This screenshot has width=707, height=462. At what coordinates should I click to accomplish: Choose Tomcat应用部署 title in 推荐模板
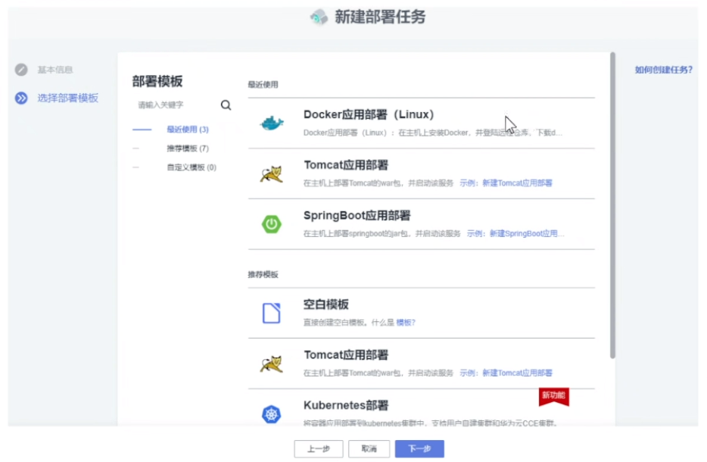click(346, 355)
